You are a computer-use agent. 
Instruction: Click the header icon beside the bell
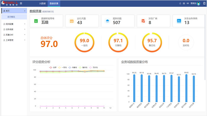(184, 4)
